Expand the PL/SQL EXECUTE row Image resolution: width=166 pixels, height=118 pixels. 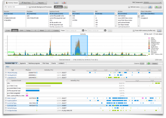point(6,110)
